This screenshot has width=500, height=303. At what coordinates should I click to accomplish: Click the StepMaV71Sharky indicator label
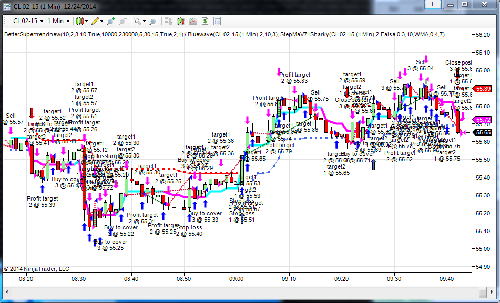click(362, 34)
